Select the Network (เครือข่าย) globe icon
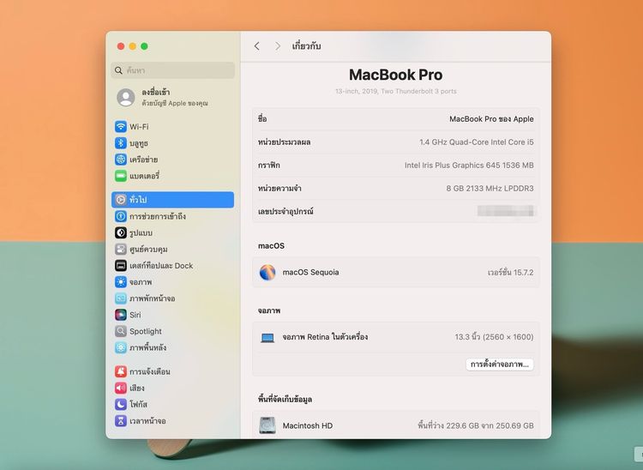The width and height of the screenshot is (643, 470). point(121,160)
